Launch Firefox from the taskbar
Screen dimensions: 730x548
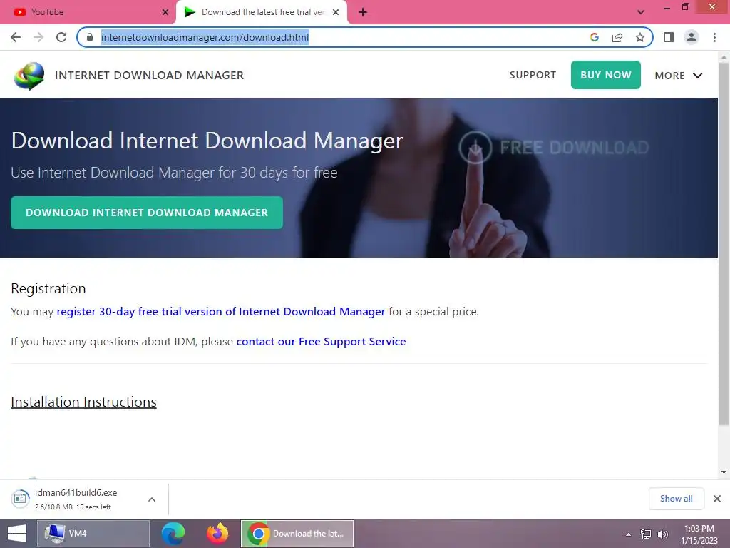(x=217, y=534)
